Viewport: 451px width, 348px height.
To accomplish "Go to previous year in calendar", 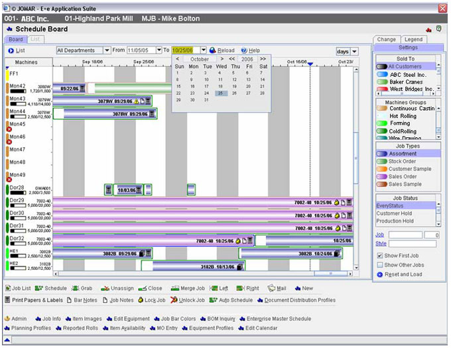I will click(x=232, y=59).
